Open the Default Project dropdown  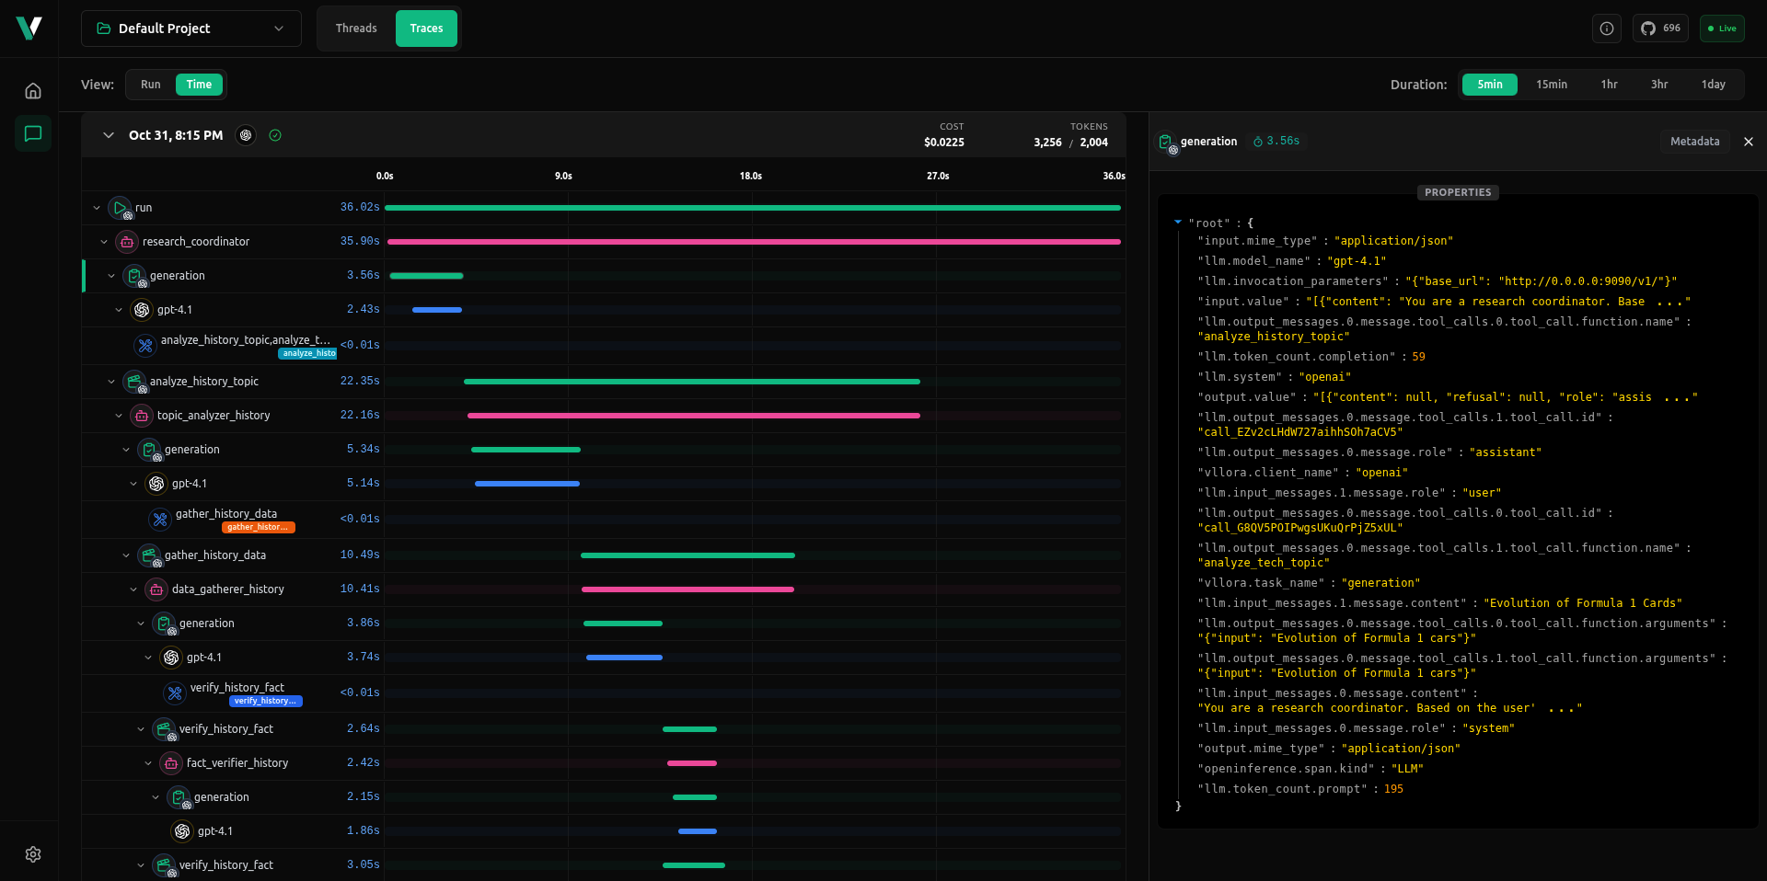pyautogui.click(x=191, y=29)
